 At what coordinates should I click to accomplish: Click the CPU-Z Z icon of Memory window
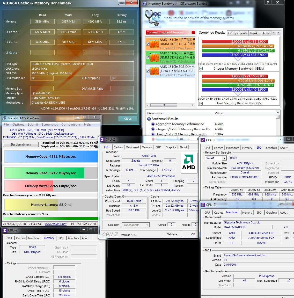[x=5, y=230]
